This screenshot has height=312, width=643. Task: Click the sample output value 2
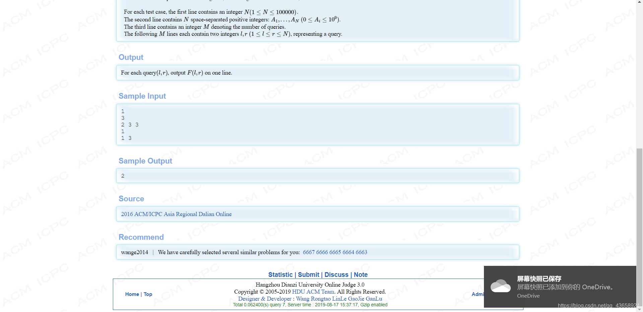pos(123,176)
